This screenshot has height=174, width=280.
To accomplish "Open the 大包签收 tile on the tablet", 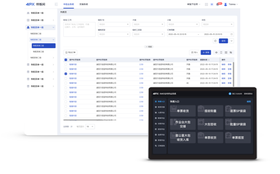I will pyautogui.click(x=210, y=124).
